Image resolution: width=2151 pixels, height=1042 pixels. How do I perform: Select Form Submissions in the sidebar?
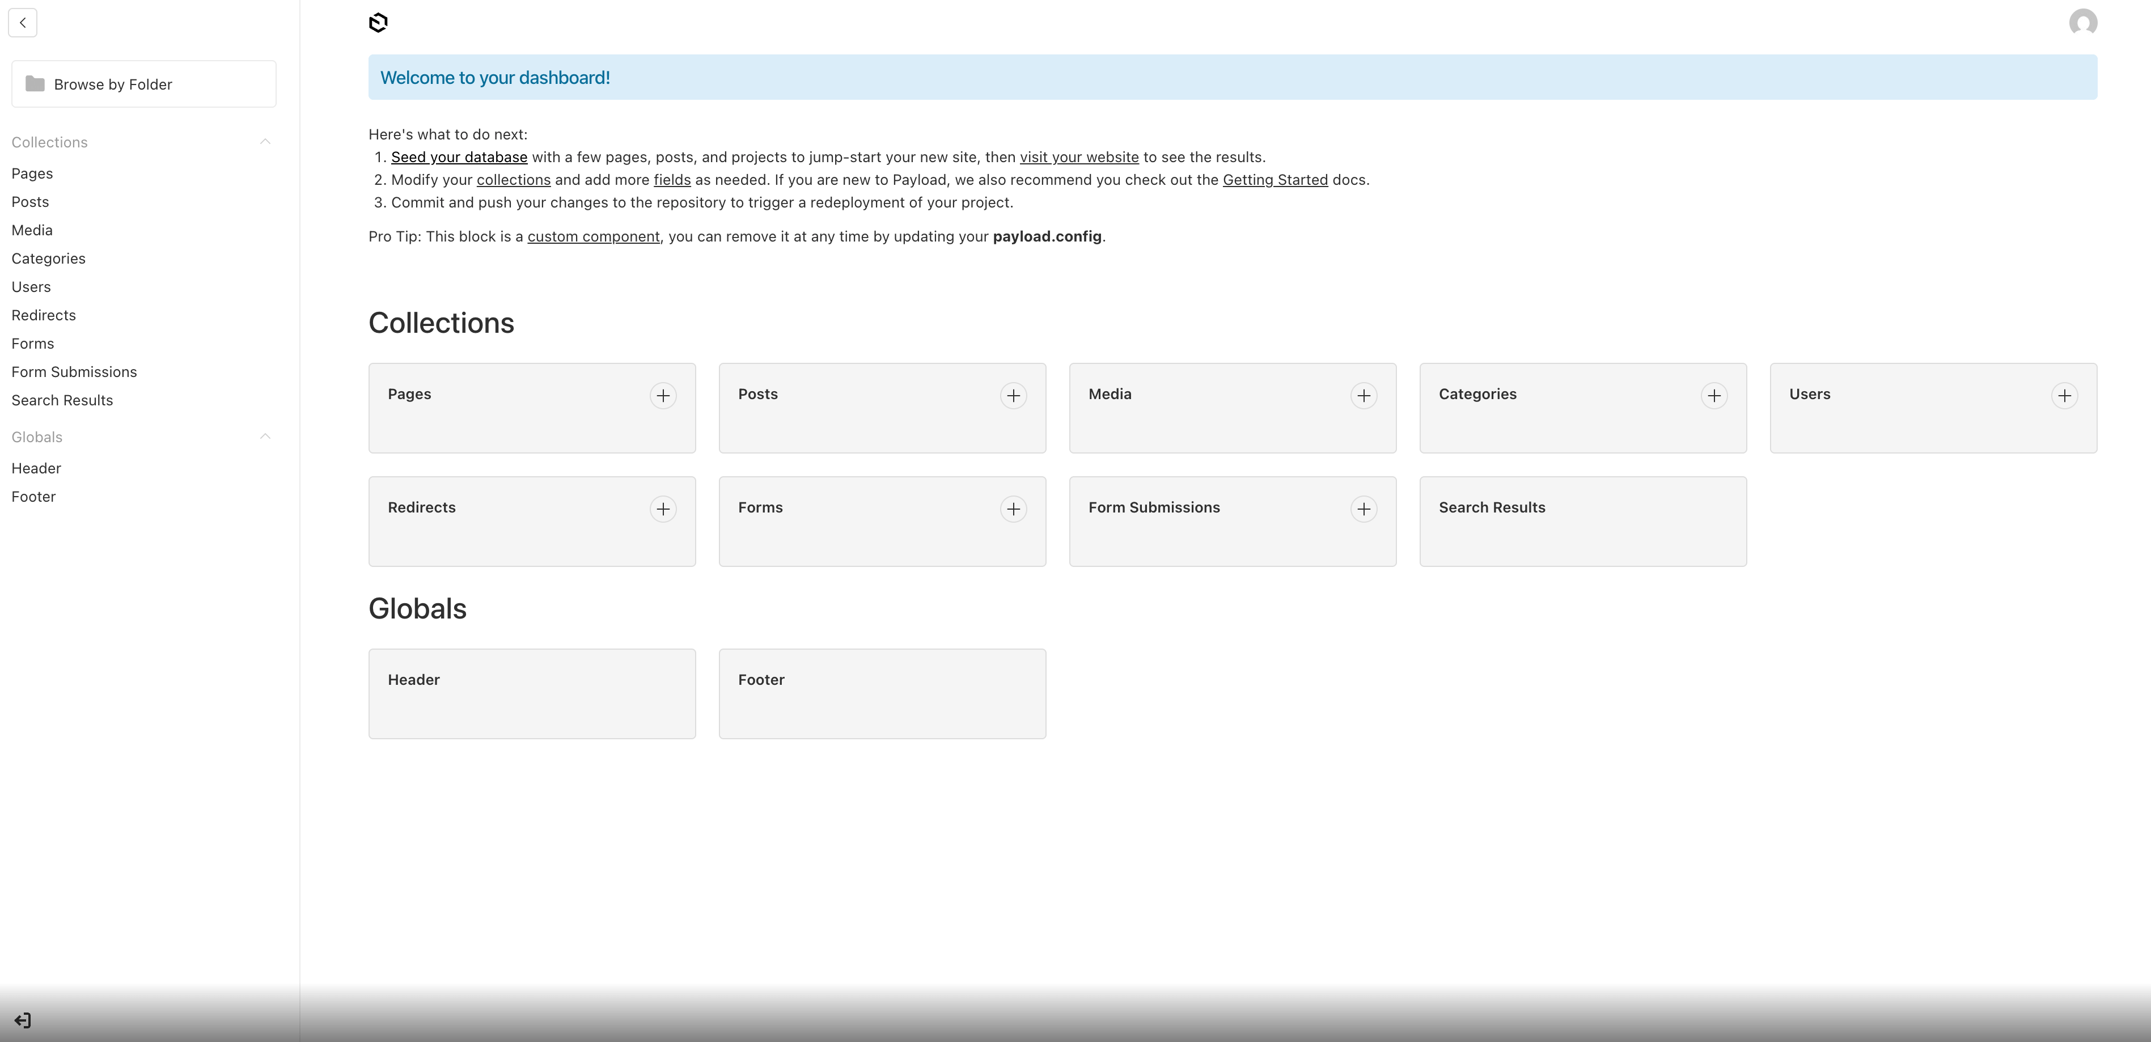point(74,371)
